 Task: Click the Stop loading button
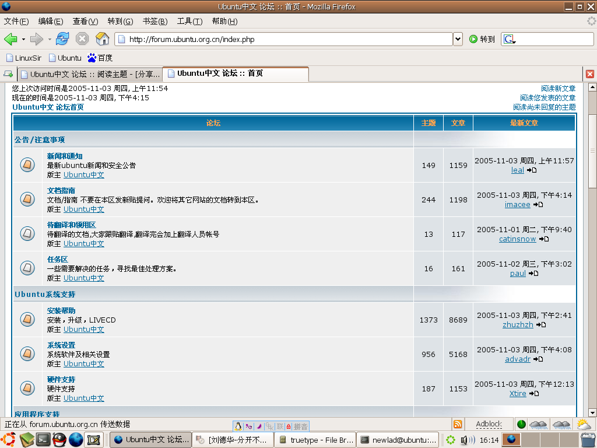(82, 39)
